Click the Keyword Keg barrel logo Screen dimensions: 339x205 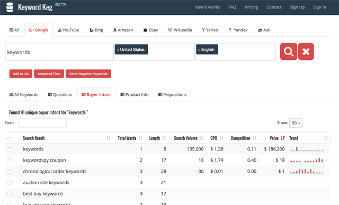tap(10, 7)
